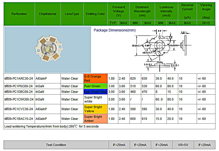The image size is (219, 151).
Task: Click part number slt09-PC1ARC30-24
Action: (x=18, y=78)
